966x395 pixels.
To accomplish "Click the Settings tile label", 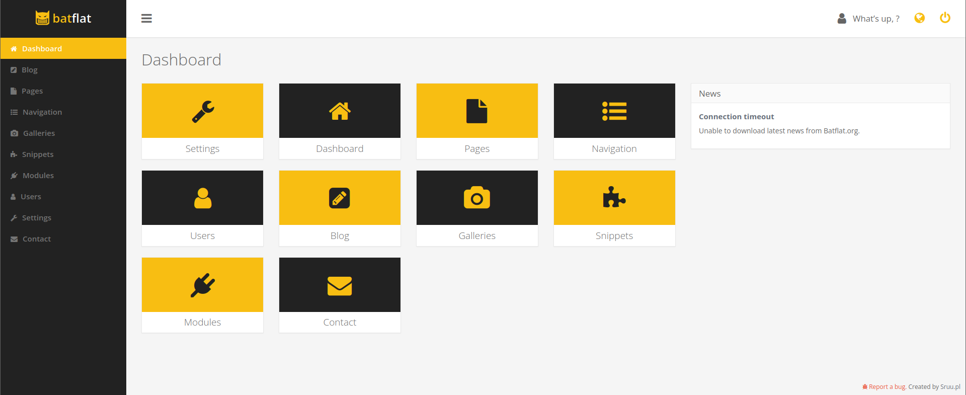I will (202, 148).
